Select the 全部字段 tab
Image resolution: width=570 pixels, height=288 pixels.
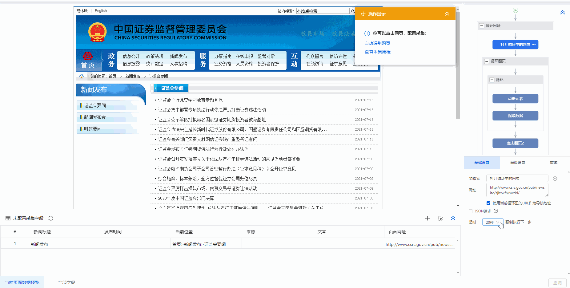pos(66,282)
